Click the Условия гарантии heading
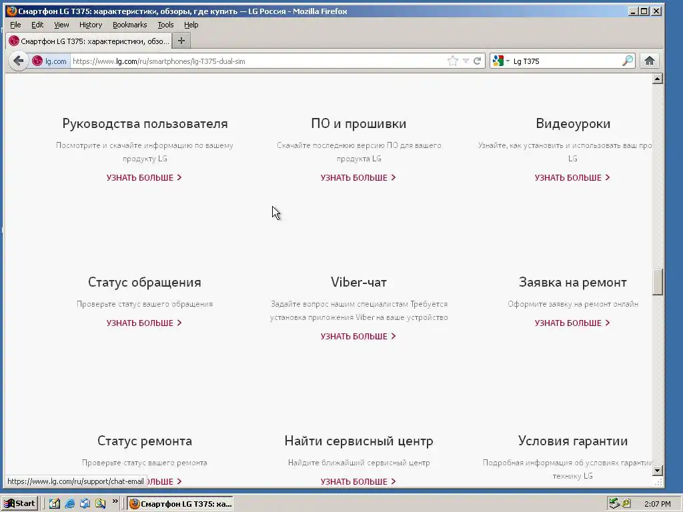683x512 pixels. point(573,441)
